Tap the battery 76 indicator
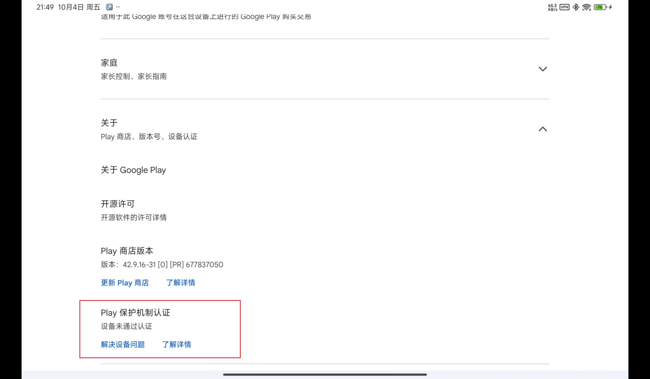 coord(600,7)
